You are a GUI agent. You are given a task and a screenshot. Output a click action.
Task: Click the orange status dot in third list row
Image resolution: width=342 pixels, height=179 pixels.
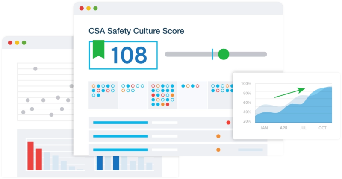[218, 150]
